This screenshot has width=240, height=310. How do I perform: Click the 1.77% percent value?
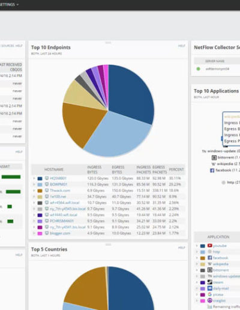174,233
